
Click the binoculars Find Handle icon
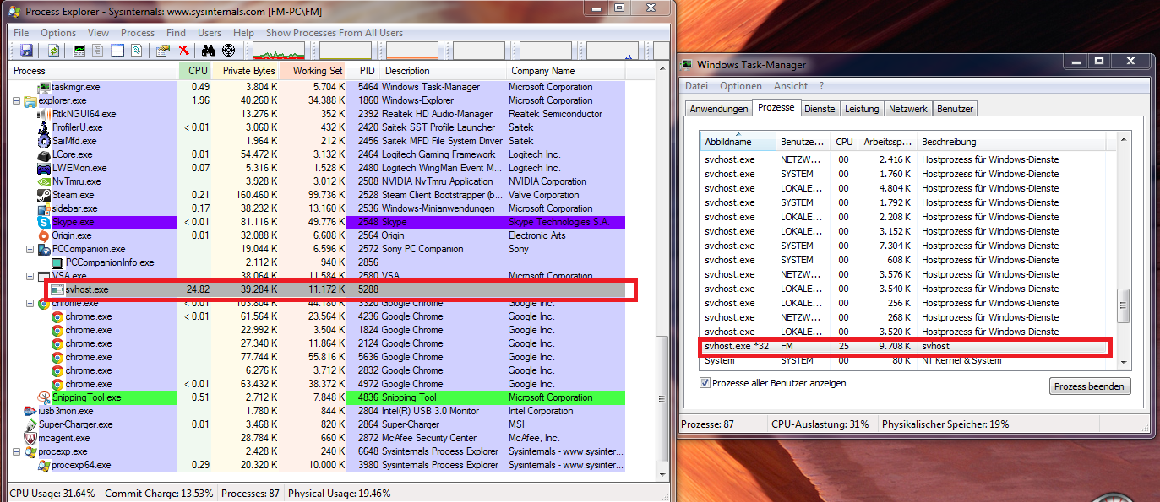click(x=210, y=51)
